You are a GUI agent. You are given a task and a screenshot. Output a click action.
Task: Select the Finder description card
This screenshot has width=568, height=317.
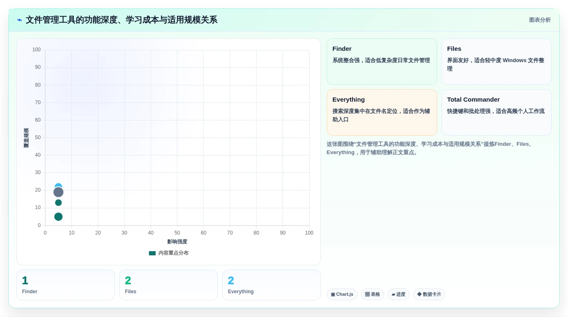pyautogui.click(x=382, y=62)
